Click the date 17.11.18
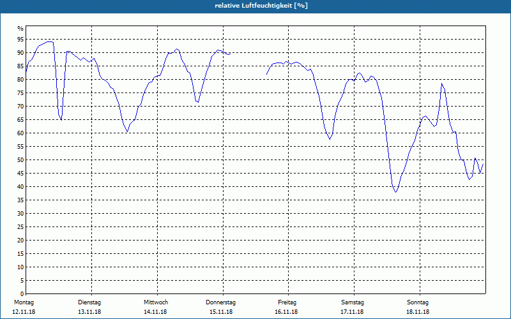Screen dimensions: 511x319 (352, 312)
